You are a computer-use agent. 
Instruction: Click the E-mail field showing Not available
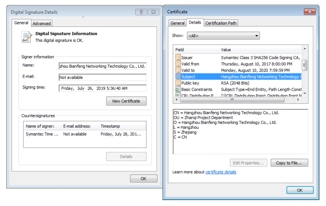tap(102, 77)
